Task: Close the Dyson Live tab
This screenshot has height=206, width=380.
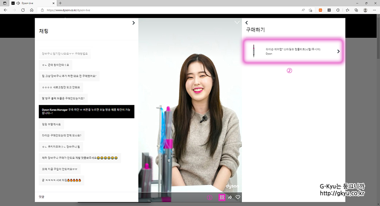Action: click(54, 3)
